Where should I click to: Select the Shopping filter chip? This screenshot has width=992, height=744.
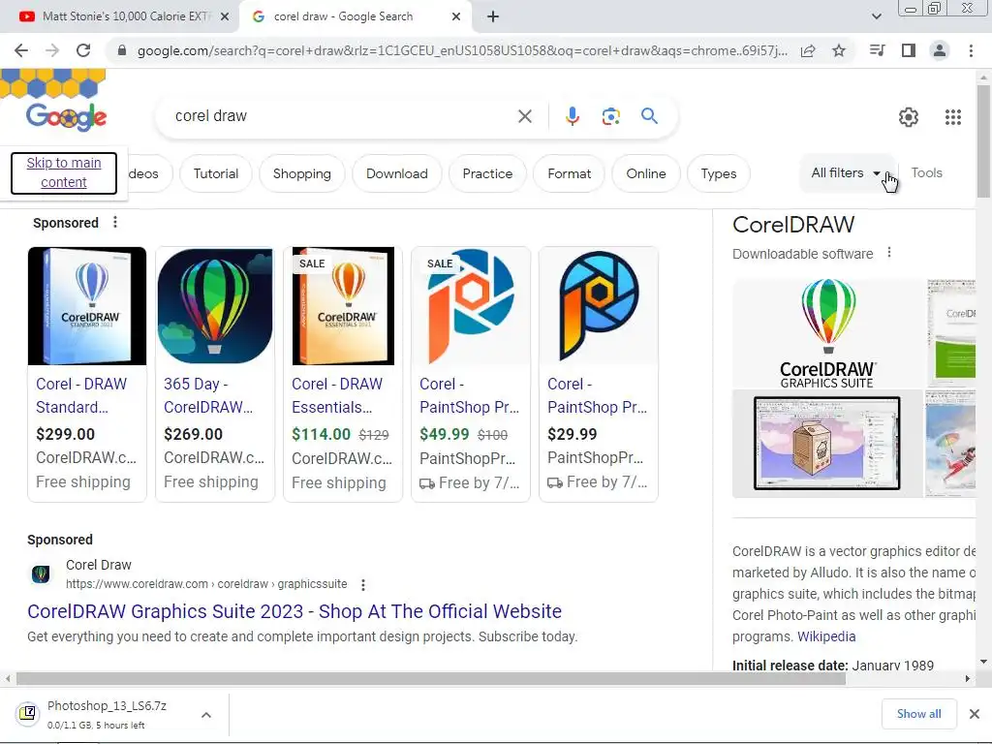pyautogui.click(x=302, y=173)
